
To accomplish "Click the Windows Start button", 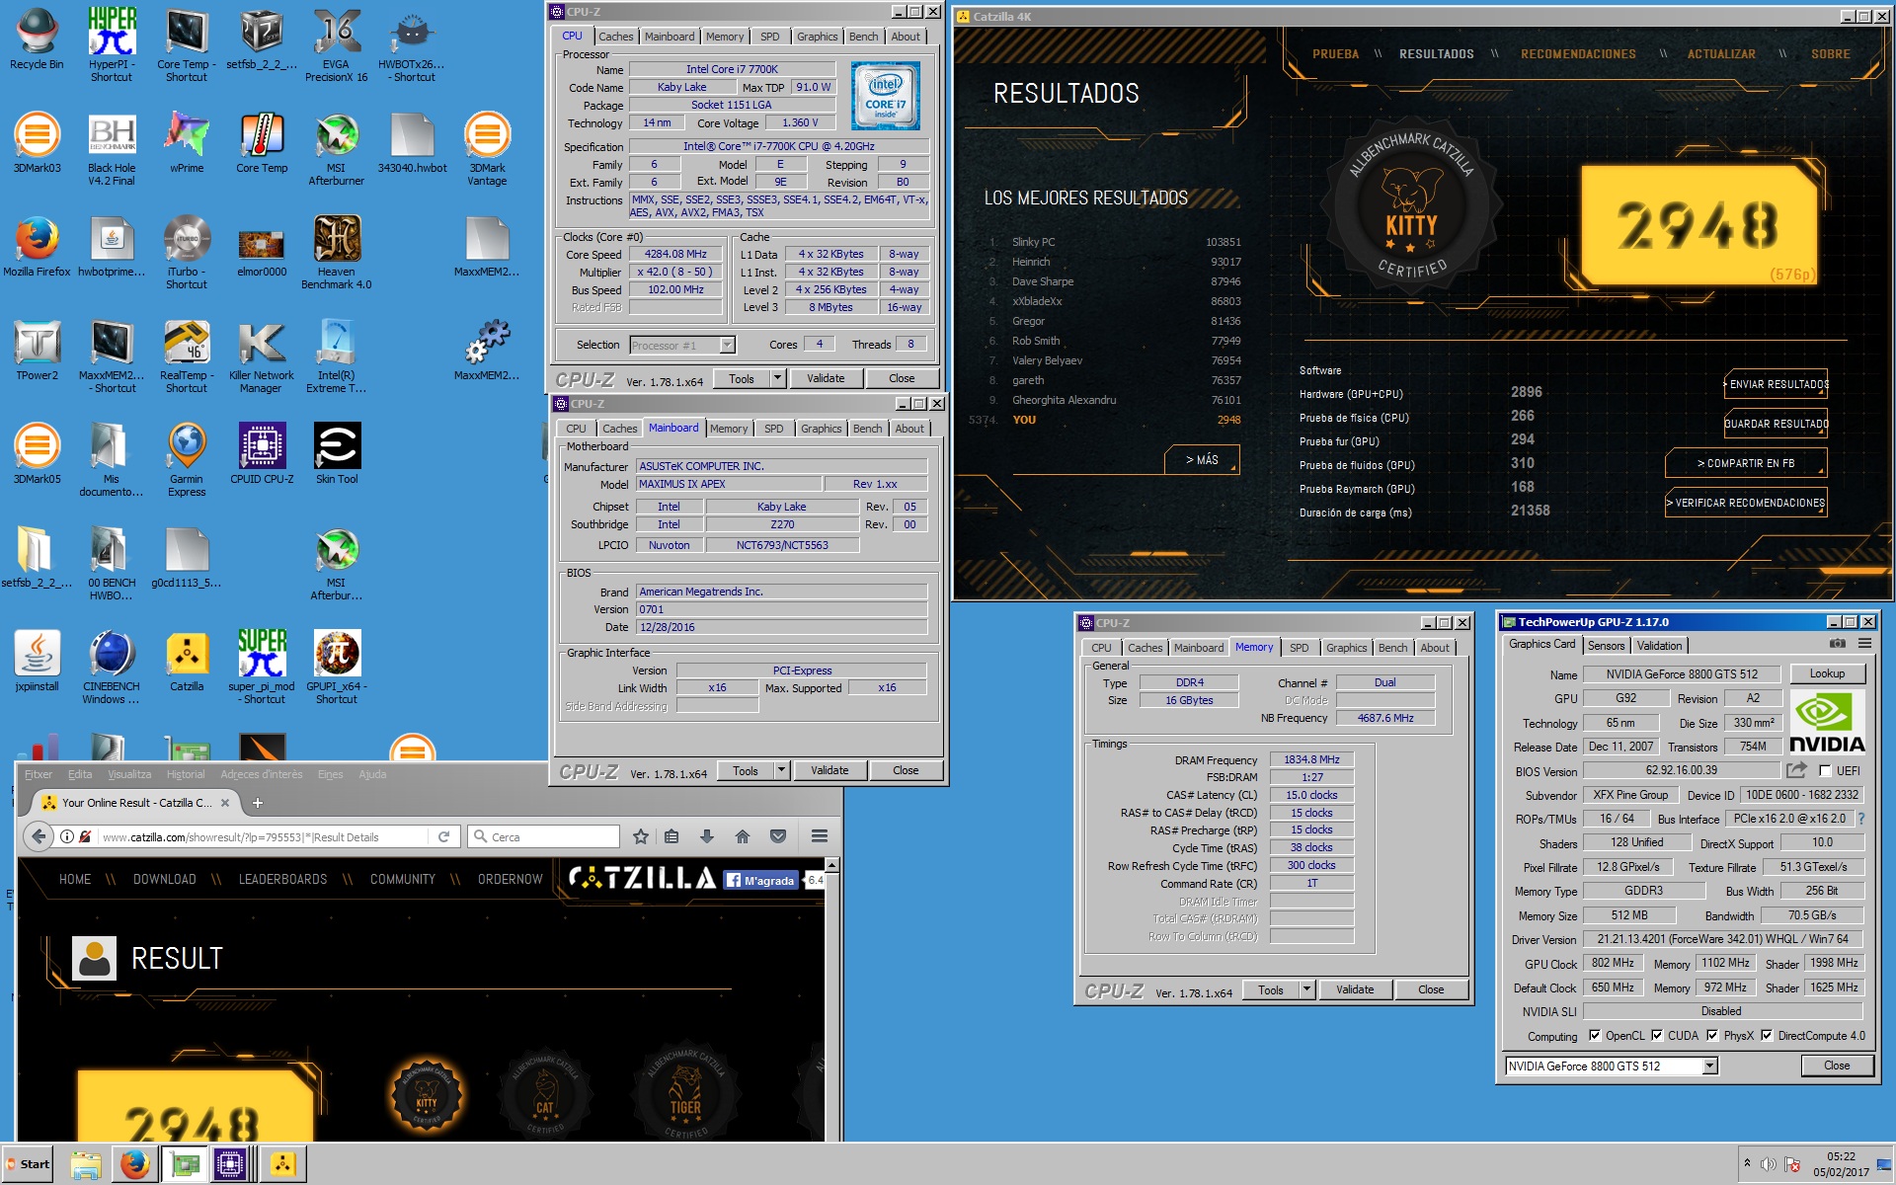I will [x=28, y=1164].
